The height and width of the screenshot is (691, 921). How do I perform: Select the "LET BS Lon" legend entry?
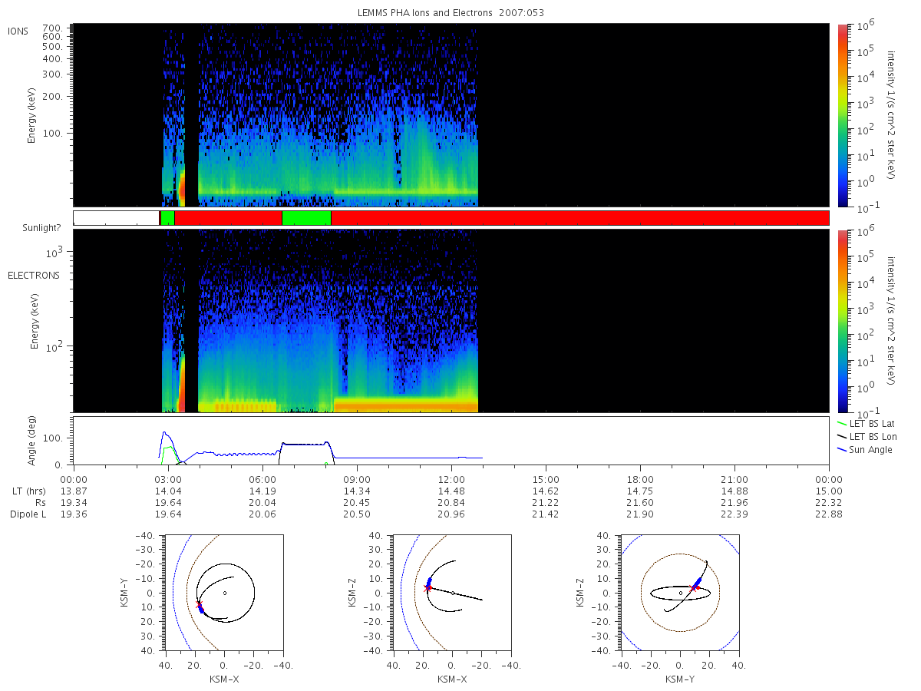[867, 436]
